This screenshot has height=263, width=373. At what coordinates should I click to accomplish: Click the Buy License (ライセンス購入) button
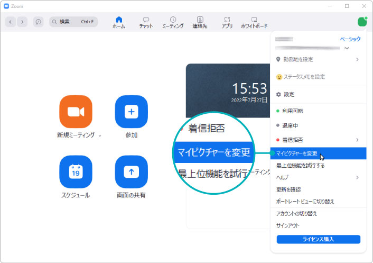coord(318,239)
